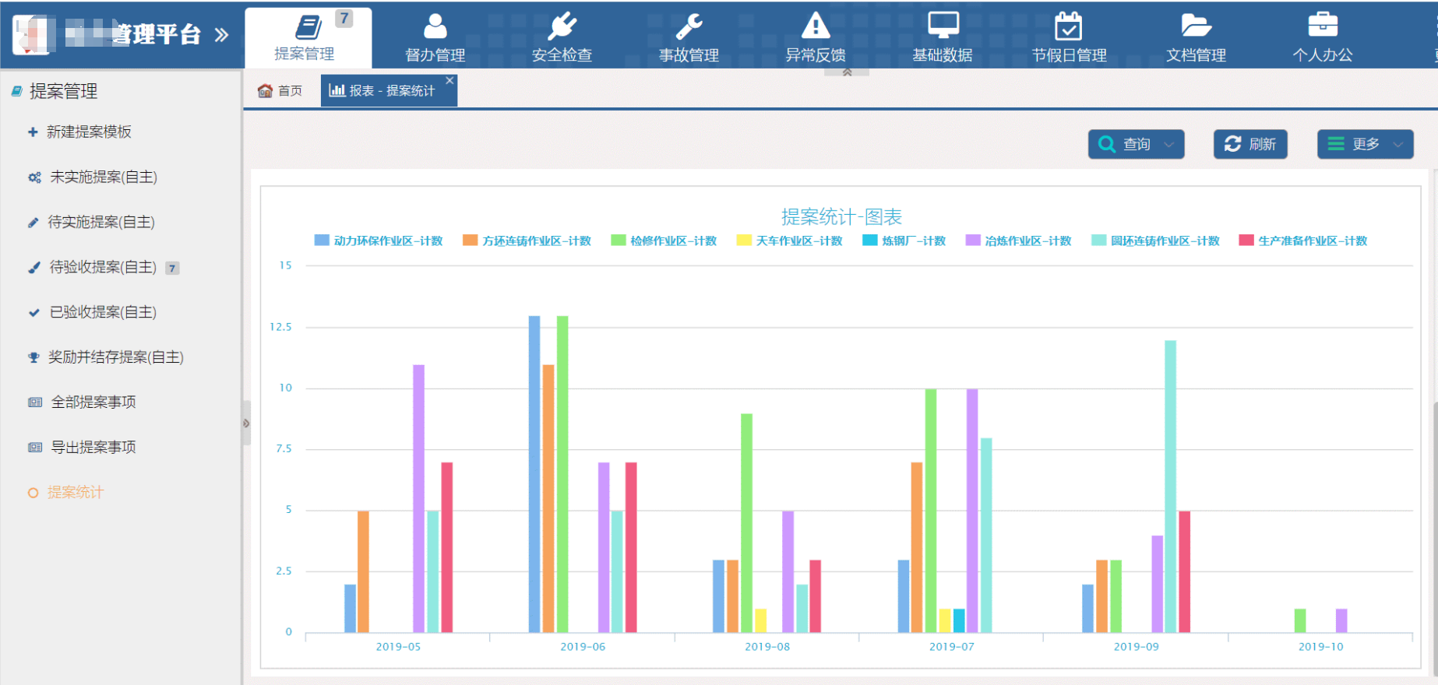Open the 异常反馈 warning triangle icon
Image resolution: width=1438 pixels, height=685 pixels.
tap(816, 26)
